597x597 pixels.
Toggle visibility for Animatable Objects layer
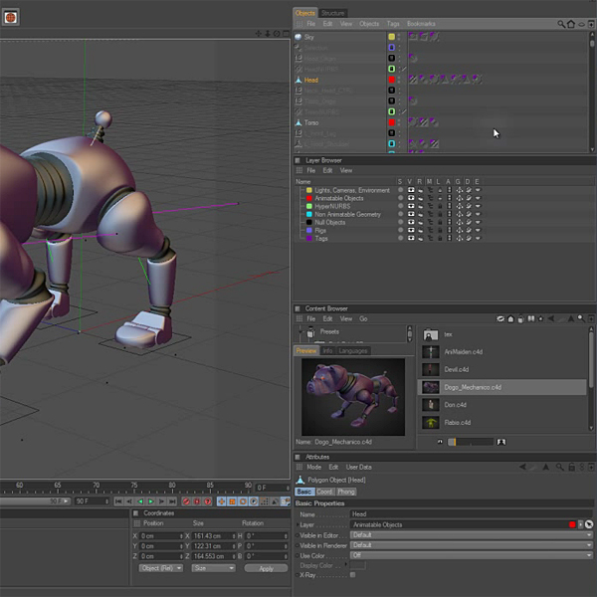(411, 198)
